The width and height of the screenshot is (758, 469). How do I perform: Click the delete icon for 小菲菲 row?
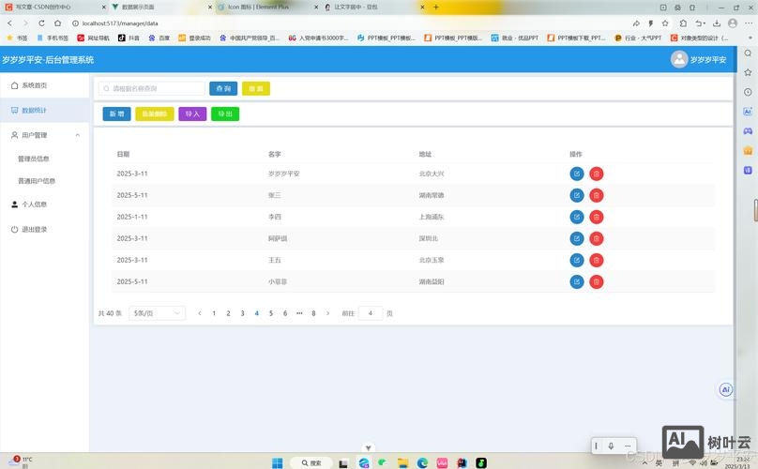coord(597,281)
